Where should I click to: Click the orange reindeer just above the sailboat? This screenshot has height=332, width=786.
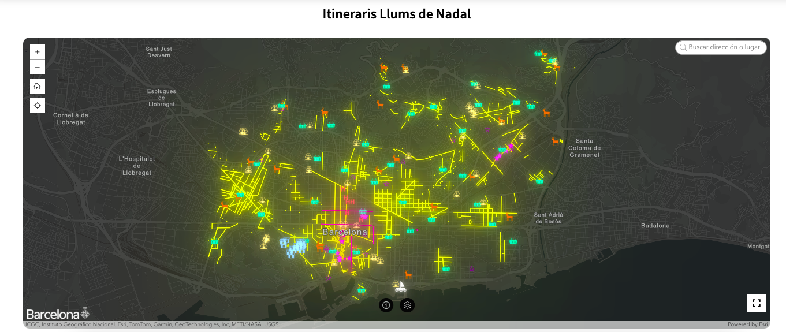click(x=408, y=274)
